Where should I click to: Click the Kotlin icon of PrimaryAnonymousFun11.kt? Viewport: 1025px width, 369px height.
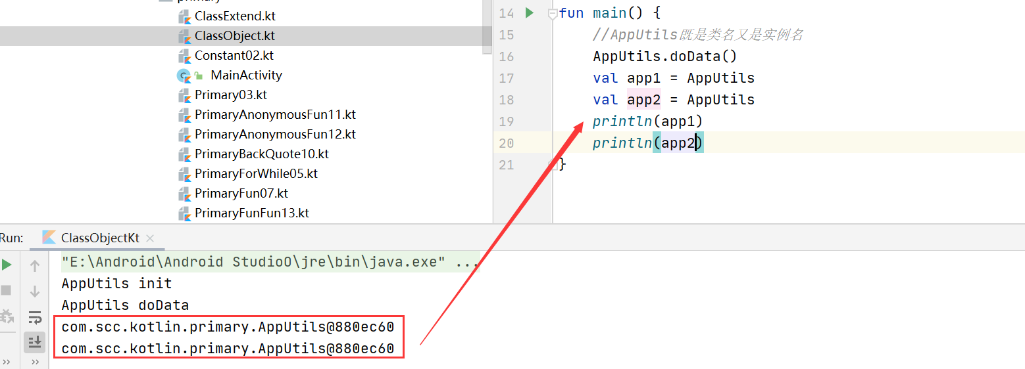[x=184, y=115]
